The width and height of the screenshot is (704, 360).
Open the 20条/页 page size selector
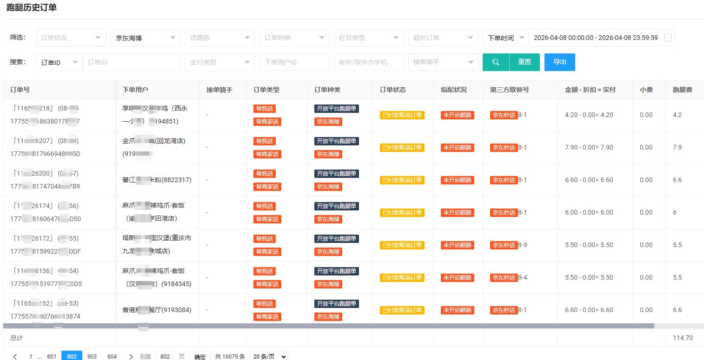[269, 356]
